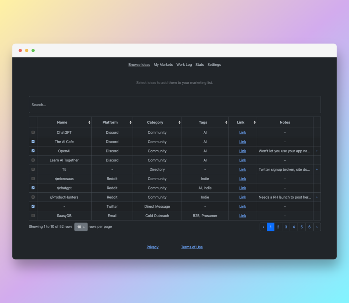Select the 'B2B, Prosumer' tags cell
Image resolution: width=349 pixels, height=303 pixels.
click(205, 216)
